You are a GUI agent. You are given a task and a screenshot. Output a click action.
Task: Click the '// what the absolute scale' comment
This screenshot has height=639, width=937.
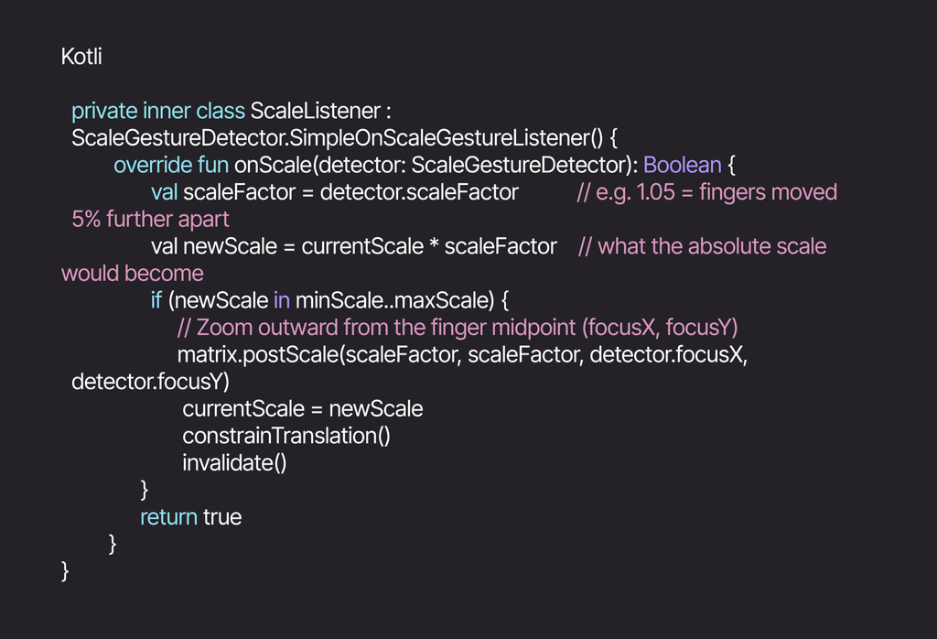(x=702, y=246)
